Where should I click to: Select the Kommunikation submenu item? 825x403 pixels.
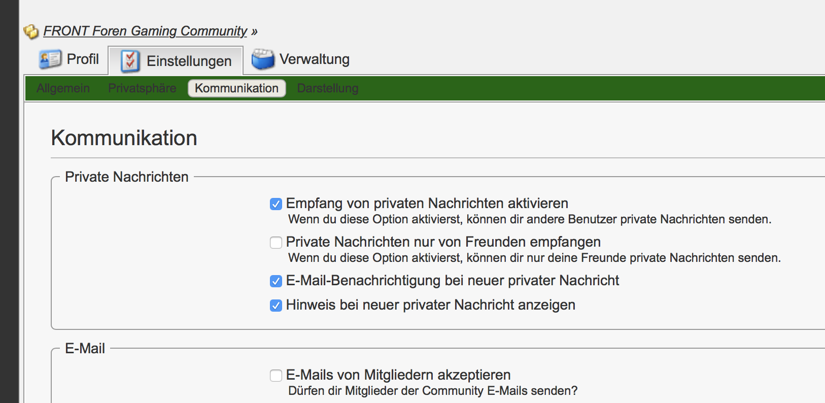pyautogui.click(x=236, y=88)
